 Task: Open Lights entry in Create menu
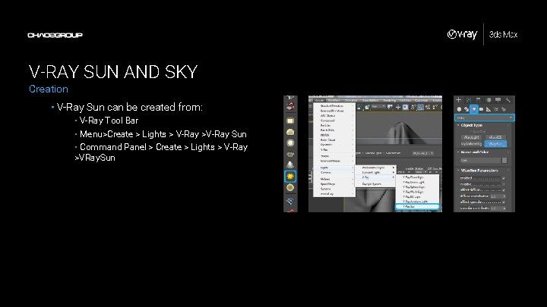point(334,168)
